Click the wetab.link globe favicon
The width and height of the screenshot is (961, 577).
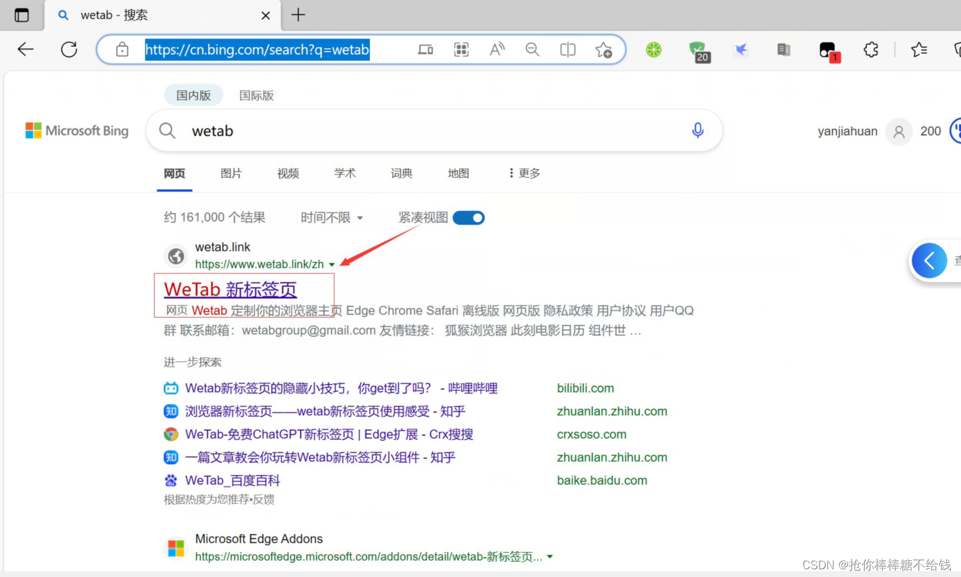coord(176,256)
